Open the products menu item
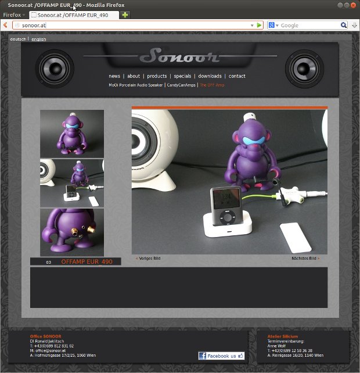 pos(157,76)
